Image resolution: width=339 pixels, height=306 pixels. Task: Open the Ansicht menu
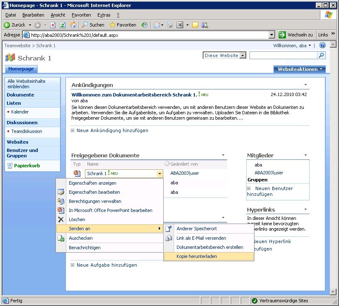tap(58, 15)
